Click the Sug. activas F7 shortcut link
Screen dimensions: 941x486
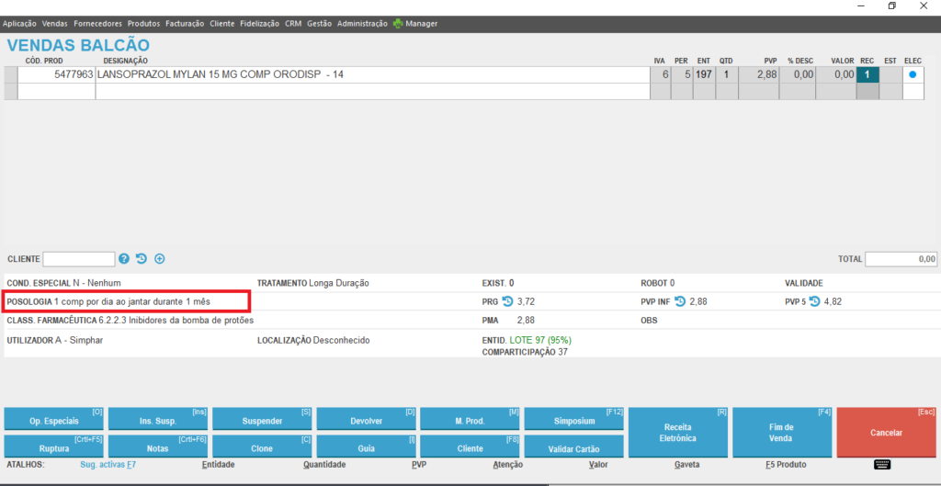click(108, 465)
